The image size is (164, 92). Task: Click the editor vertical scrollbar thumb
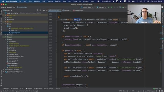[x=161, y=67]
